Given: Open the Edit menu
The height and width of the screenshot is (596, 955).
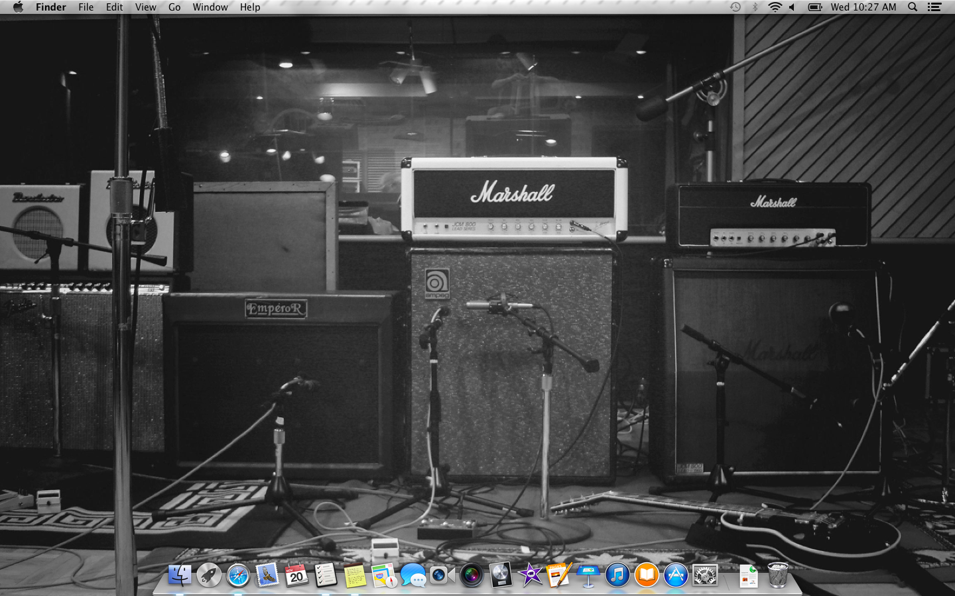Looking at the screenshot, I should click(x=114, y=7).
